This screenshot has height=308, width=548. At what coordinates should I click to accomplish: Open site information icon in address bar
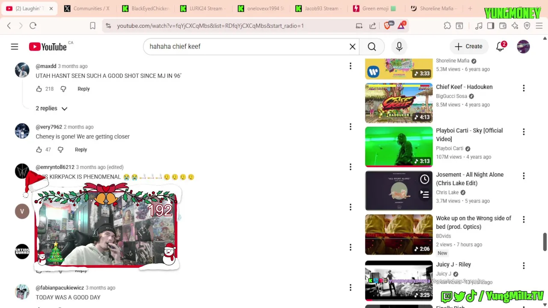click(108, 26)
